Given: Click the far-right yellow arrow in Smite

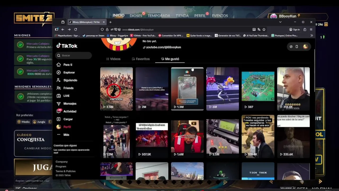Looking at the screenshot, I should coord(320,181).
